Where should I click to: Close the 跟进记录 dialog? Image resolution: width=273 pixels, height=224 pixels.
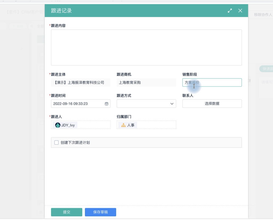[240, 11]
